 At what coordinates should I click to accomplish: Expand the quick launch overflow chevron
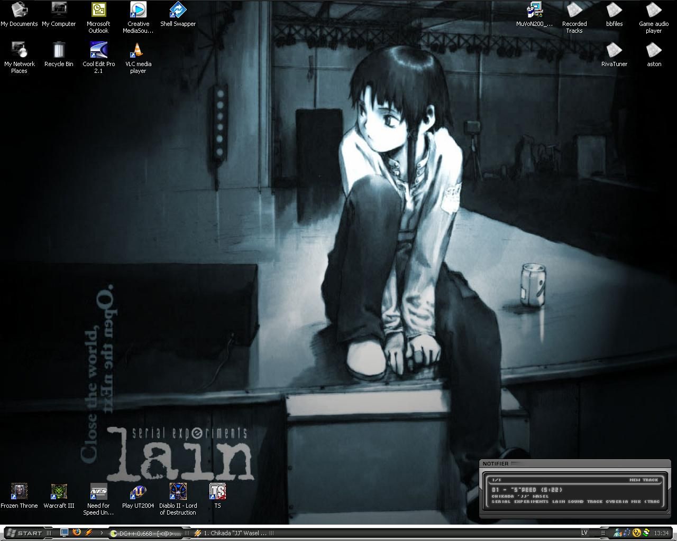coord(102,533)
